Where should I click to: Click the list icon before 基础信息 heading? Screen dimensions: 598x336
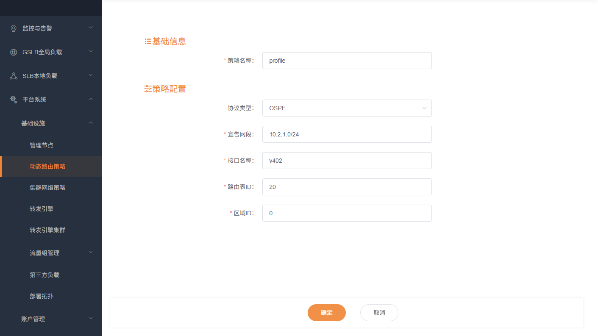[x=147, y=41]
